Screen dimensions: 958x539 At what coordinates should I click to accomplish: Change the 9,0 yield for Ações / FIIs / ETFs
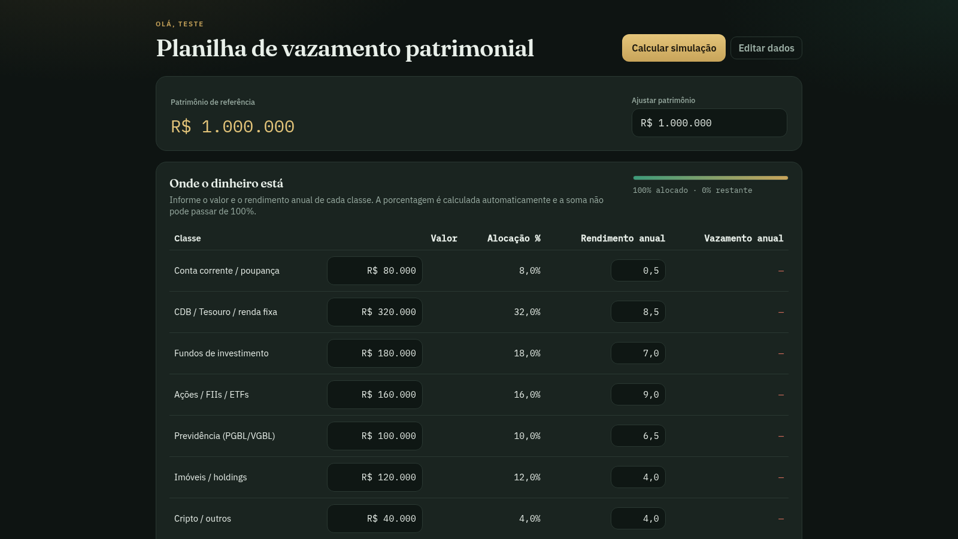coord(638,395)
